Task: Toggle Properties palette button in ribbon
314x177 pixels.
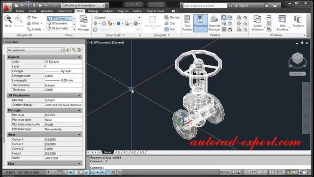Action: 200,23
